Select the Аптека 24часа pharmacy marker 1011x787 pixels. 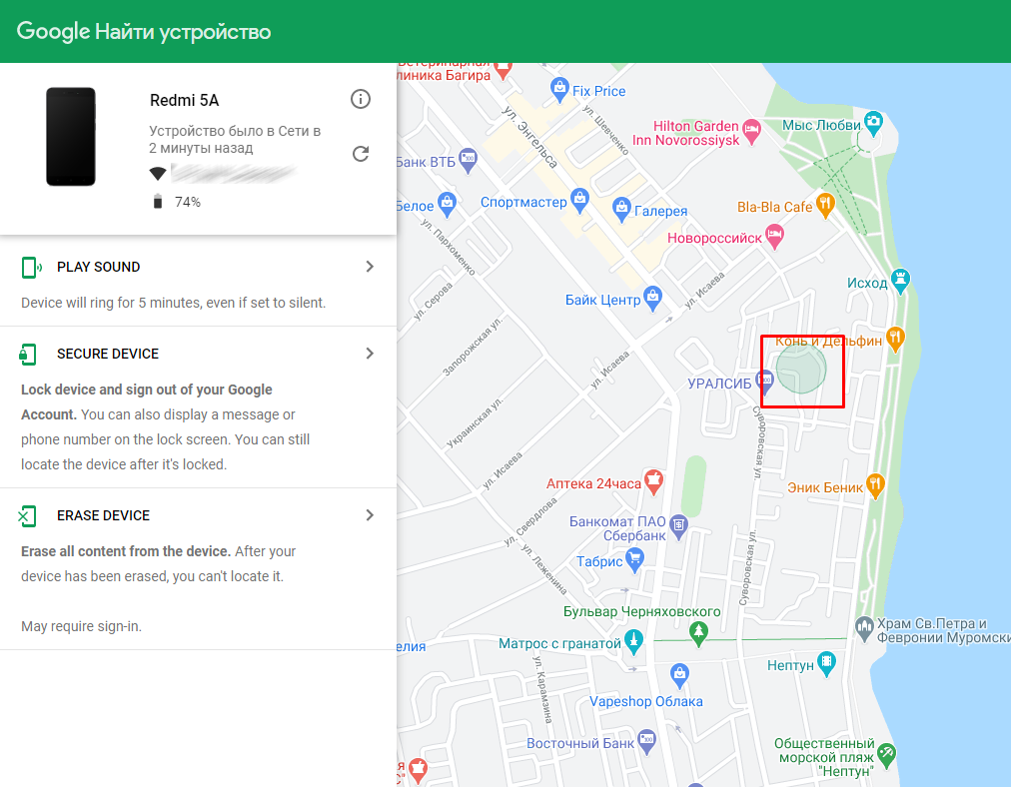point(653,481)
